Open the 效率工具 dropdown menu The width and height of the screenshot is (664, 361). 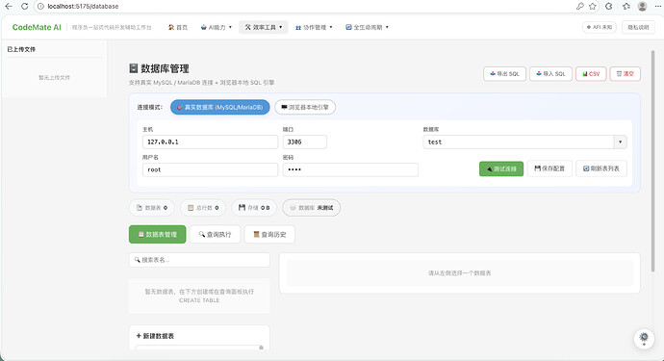[x=264, y=27]
